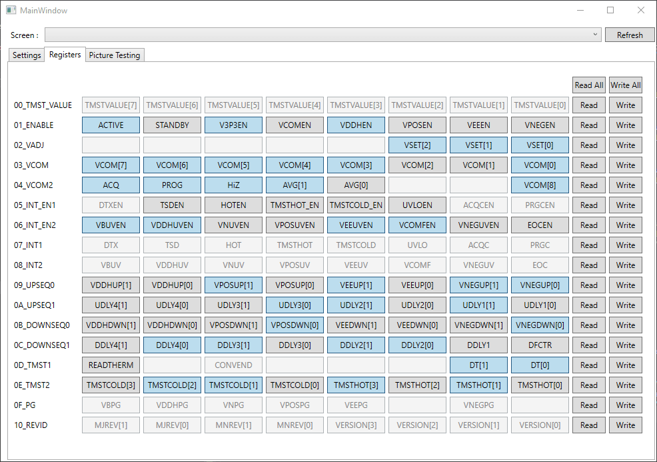The height and width of the screenshot is (462, 657).
Task: Toggle the TMSTHOT_EN bit
Action: point(295,205)
